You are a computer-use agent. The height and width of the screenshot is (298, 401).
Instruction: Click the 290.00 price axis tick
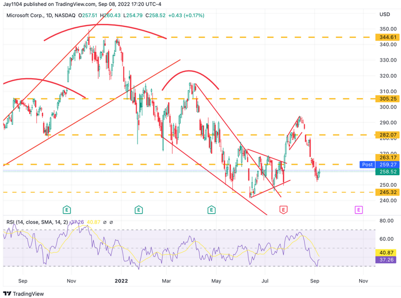click(x=388, y=122)
